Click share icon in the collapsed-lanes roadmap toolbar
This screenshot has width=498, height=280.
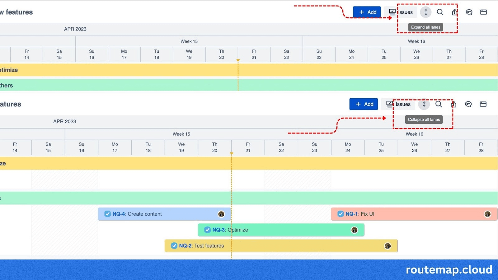pyautogui.click(x=454, y=12)
